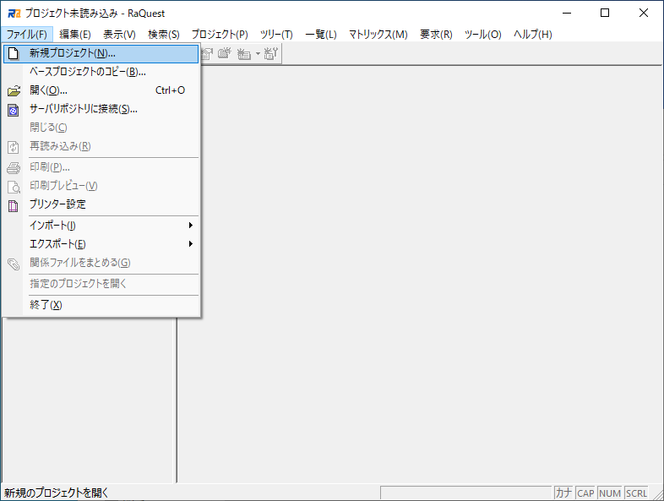
Task: Open the ツリー(T) menu
Action: click(x=276, y=35)
